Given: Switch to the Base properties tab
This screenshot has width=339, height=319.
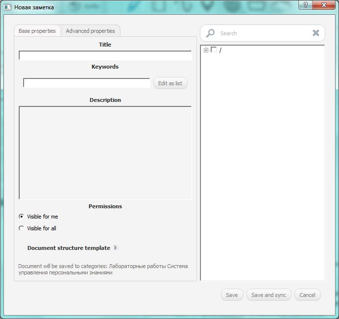Looking at the screenshot, I should [x=37, y=31].
